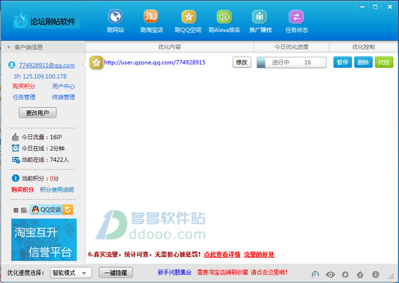Viewport: 399px width, 283px height.
Task: Click the 修改 button for the task
Action: pos(242,62)
